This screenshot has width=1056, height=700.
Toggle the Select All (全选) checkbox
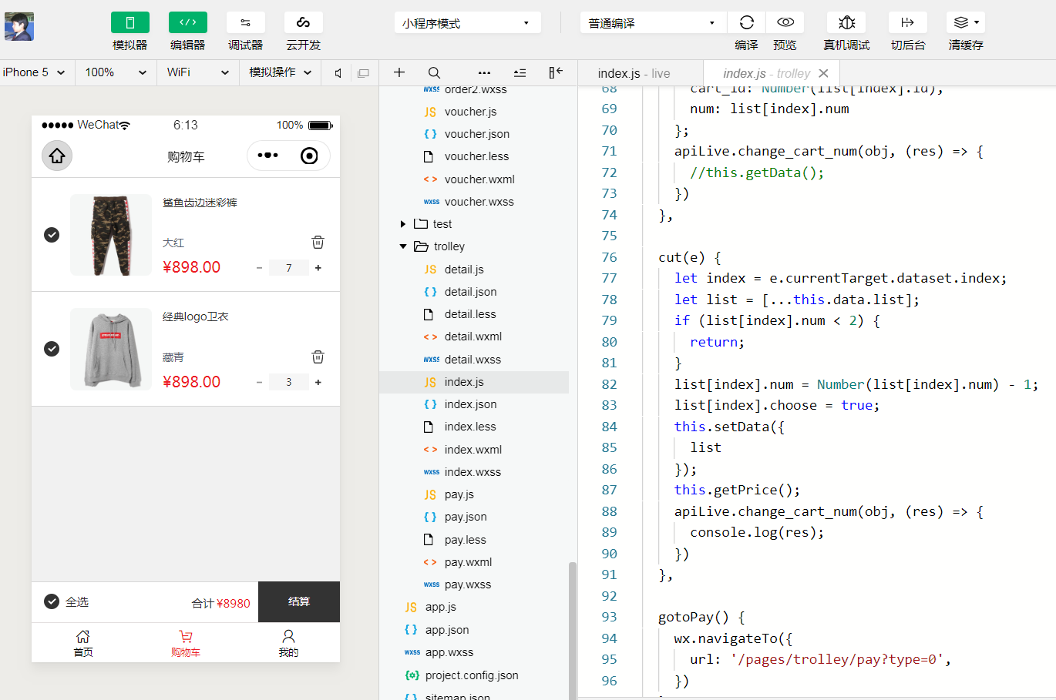tap(52, 601)
